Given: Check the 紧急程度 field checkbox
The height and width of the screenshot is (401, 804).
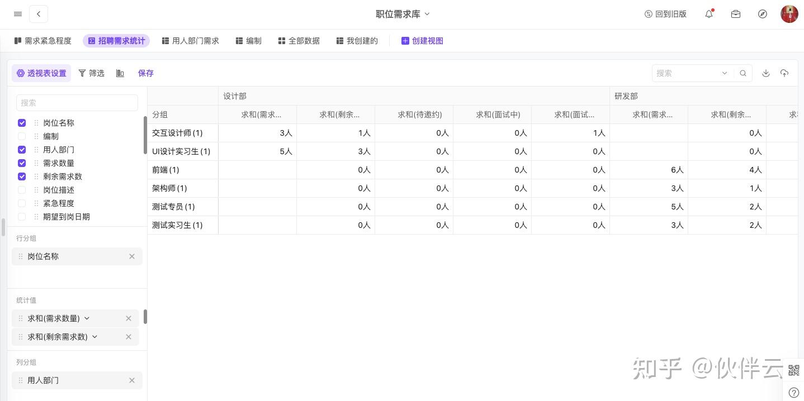Looking at the screenshot, I should pos(22,203).
